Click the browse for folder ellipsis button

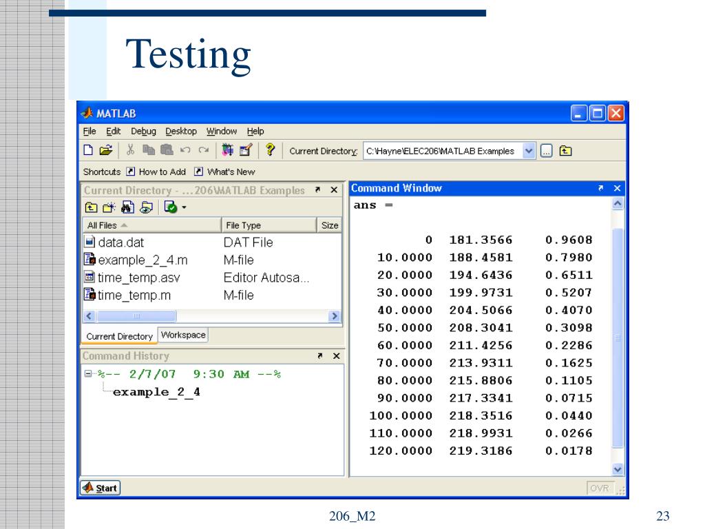point(546,151)
